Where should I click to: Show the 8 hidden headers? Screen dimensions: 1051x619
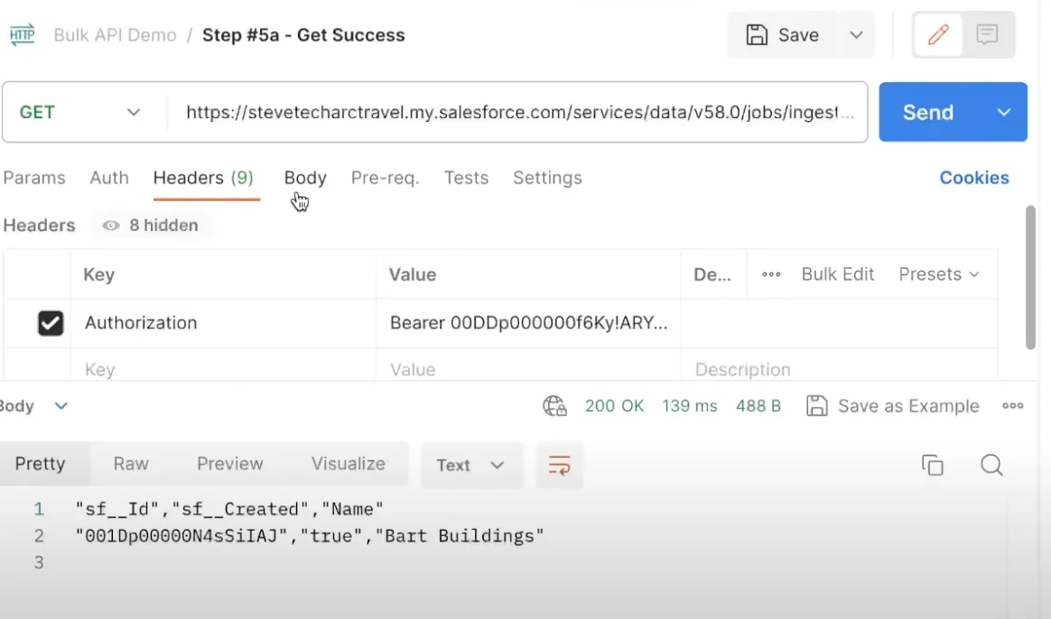pyautogui.click(x=151, y=225)
